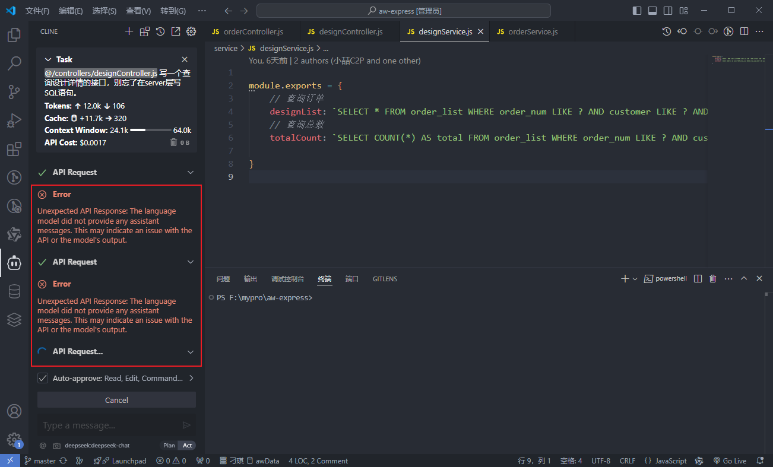773x467 pixels.
Task: Kill terminal with the trash icon
Action: (x=713, y=279)
